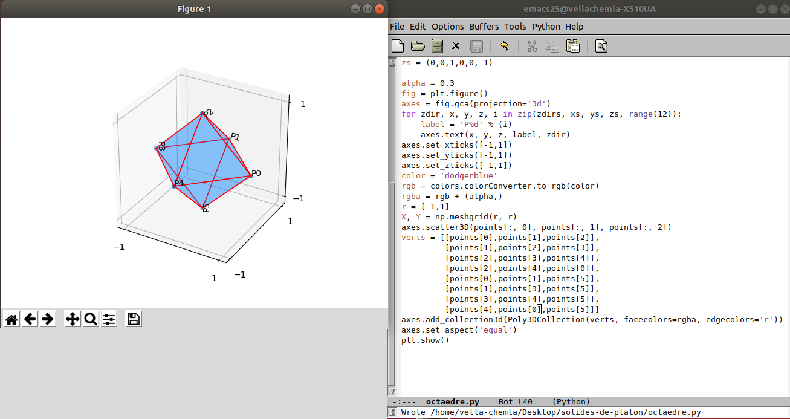The width and height of the screenshot is (790, 419).
Task: Open the directory browser (Dired) icon
Action: 437,46
